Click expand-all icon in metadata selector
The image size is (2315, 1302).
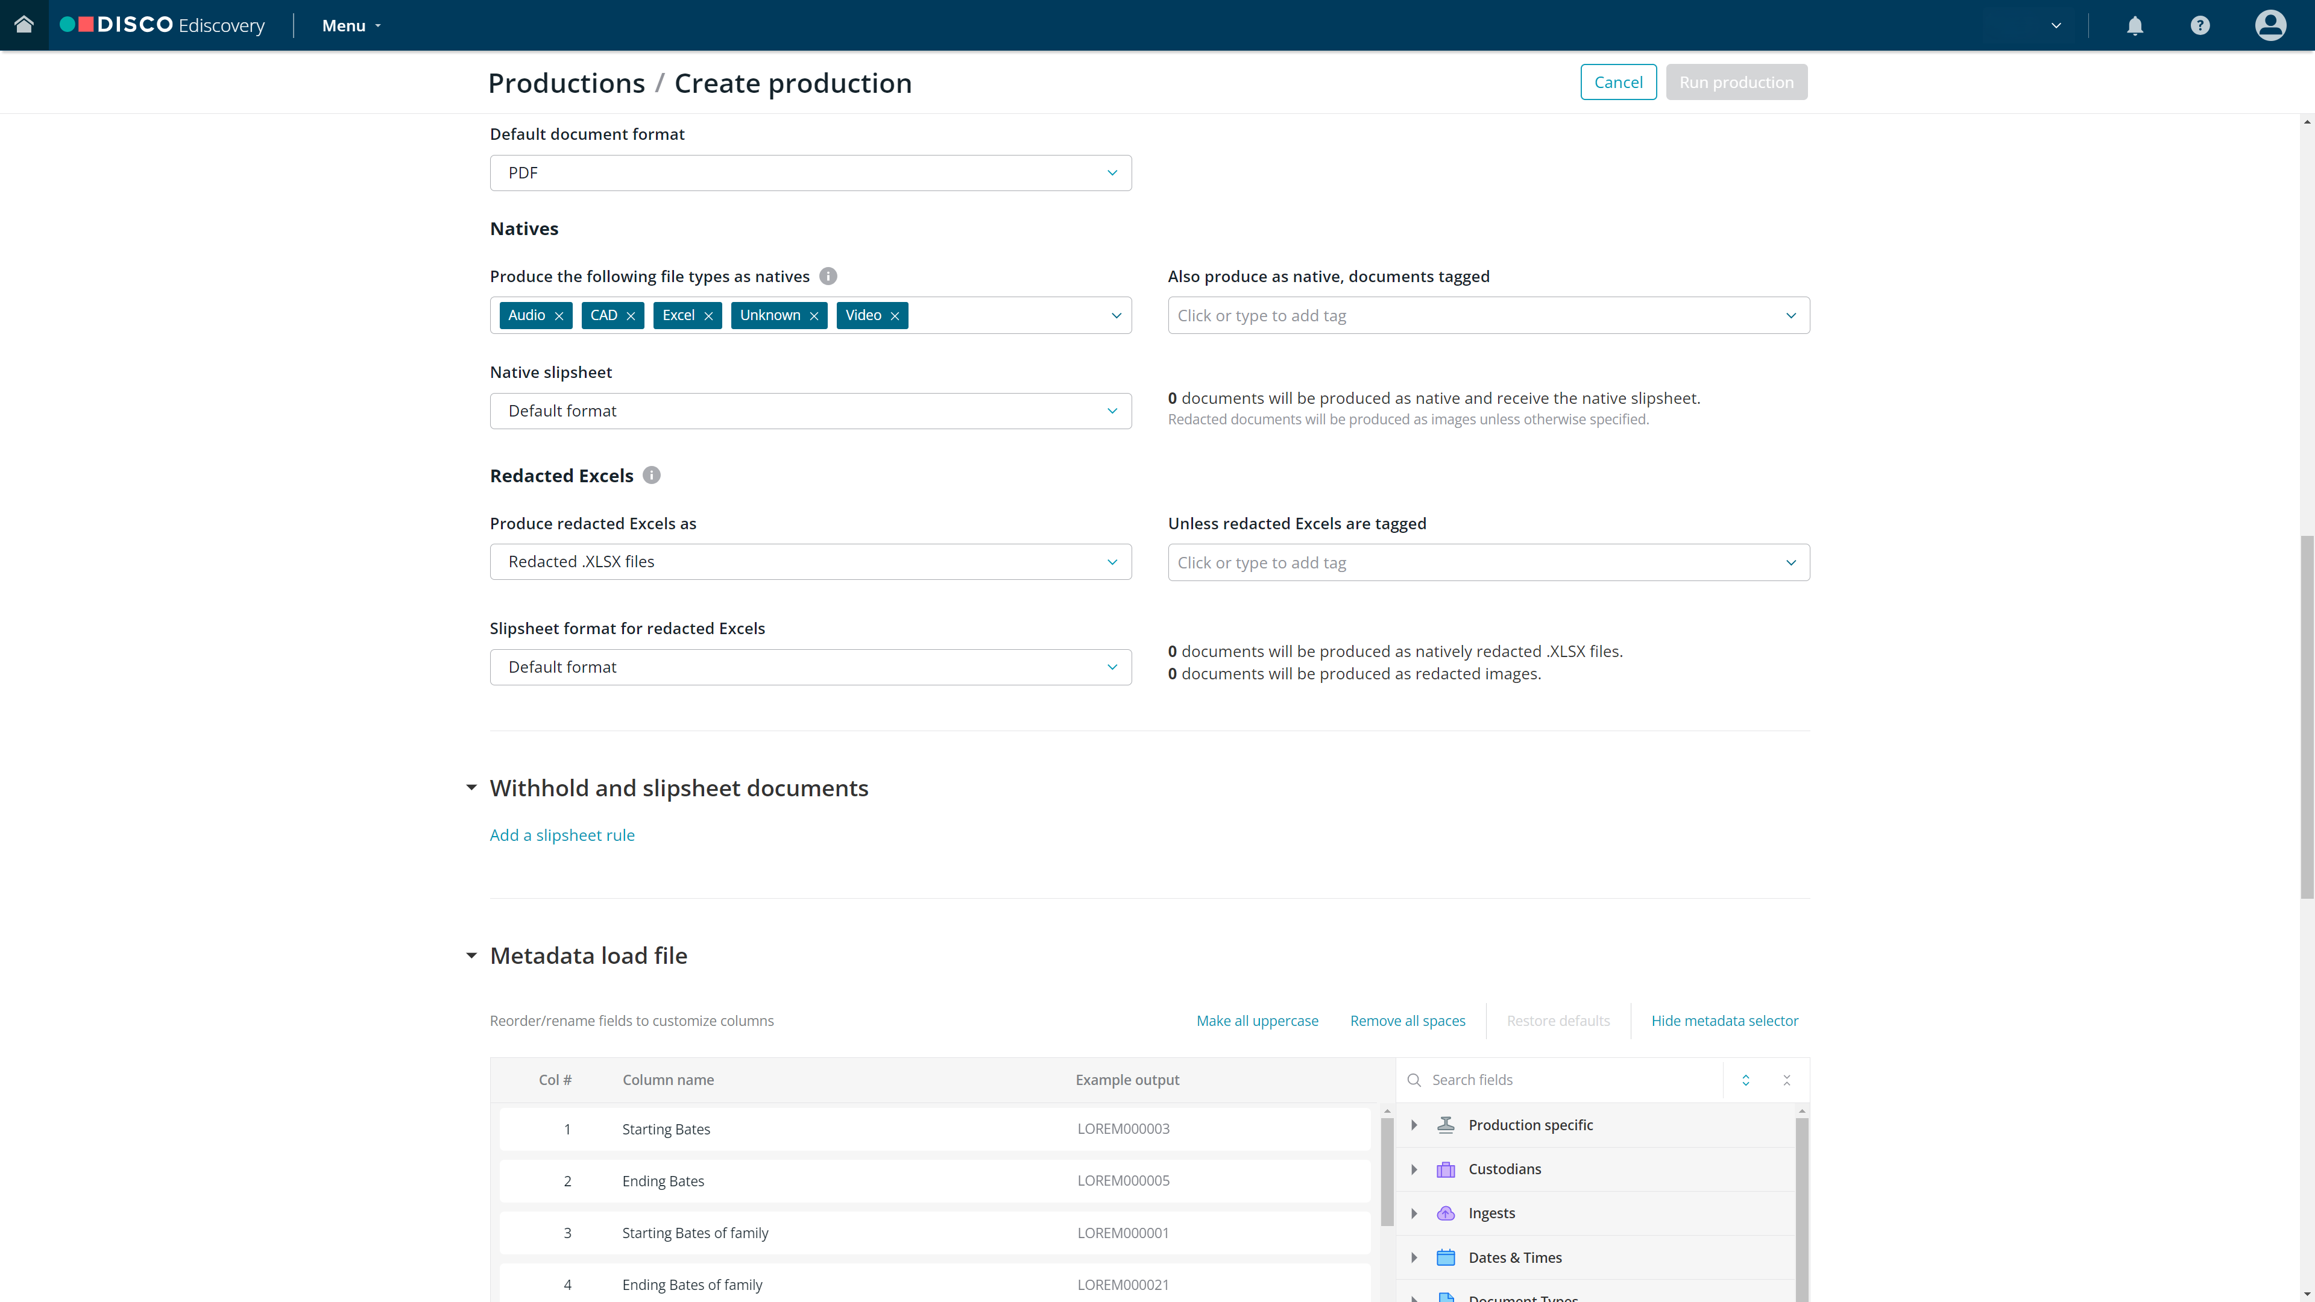1745,1080
